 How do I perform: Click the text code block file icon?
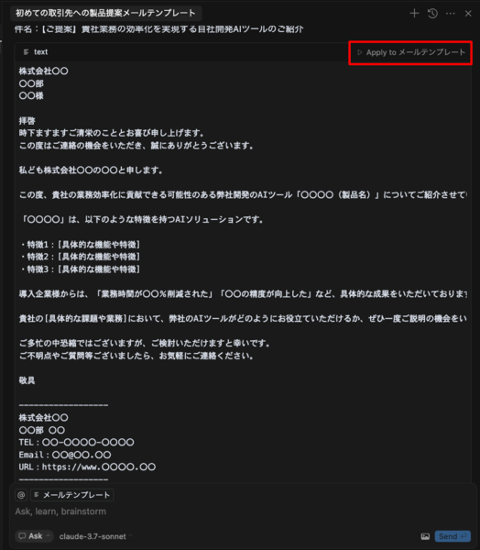[26, 52]
